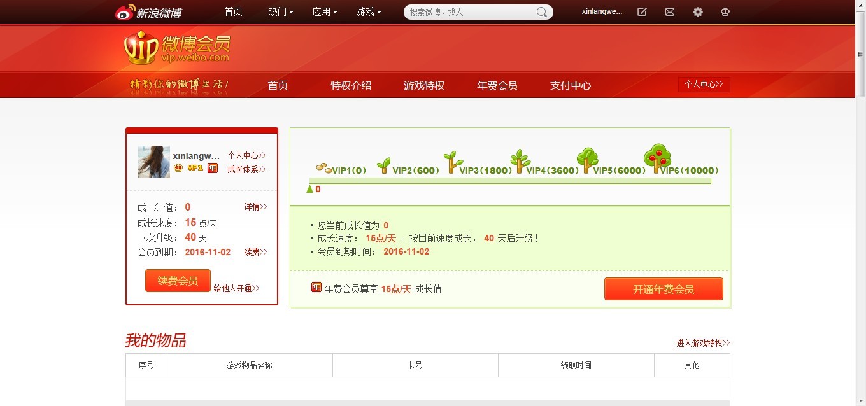Click the VIP4 young tree icon
The height and width of the screenshot is (406, 866).
520,161
